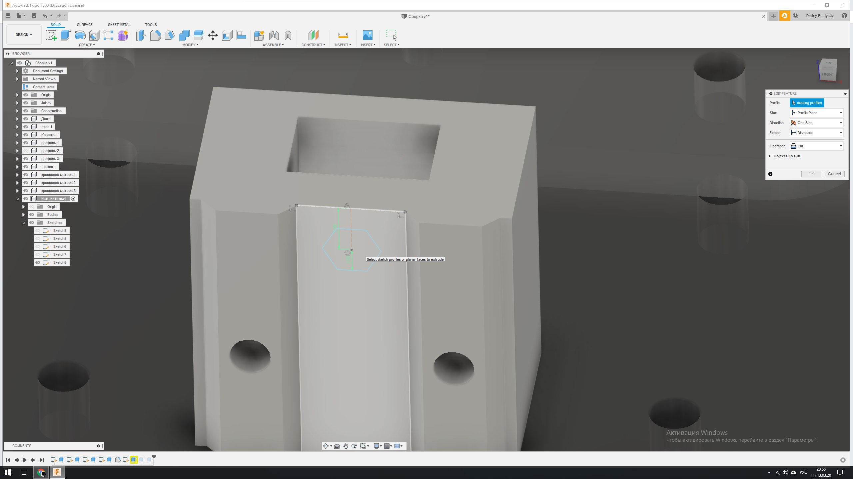Click OK in Edit Feature dialog
Screen dimensions: 853x479
click(811, 174)
